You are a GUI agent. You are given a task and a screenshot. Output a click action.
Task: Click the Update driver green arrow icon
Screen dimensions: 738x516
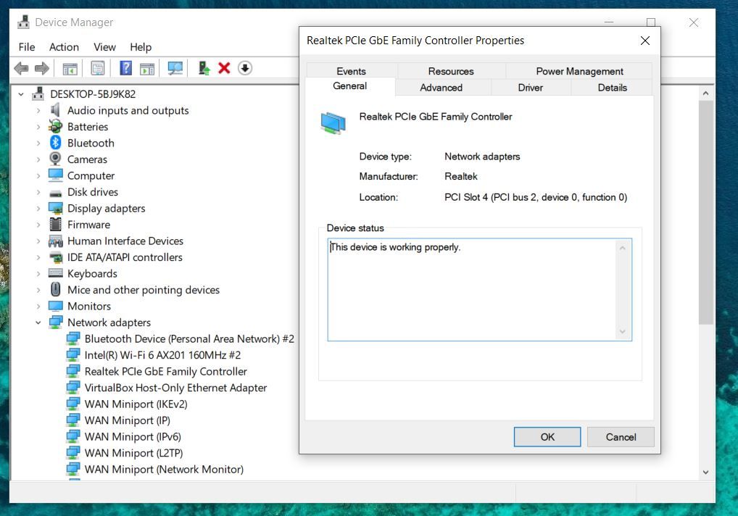pos(204,69)
